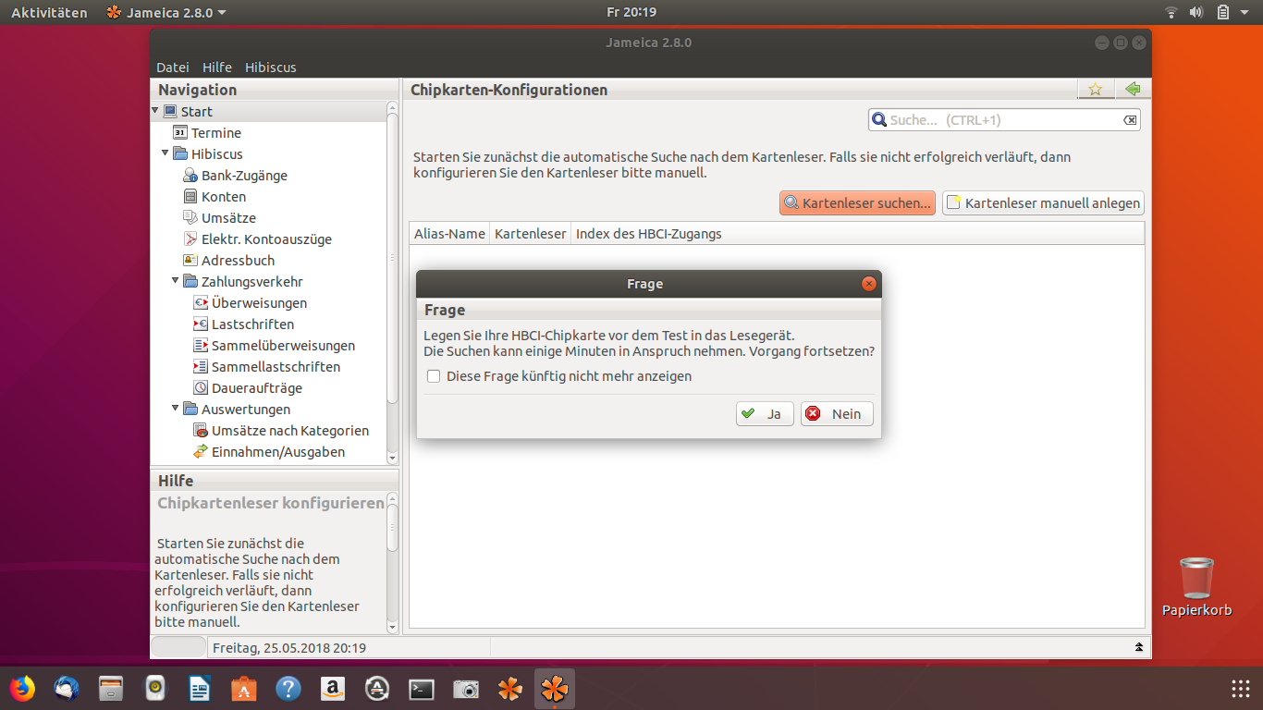1263x710 pixels.
Task: Open the Hilfe menu
Action: [217, 67]
